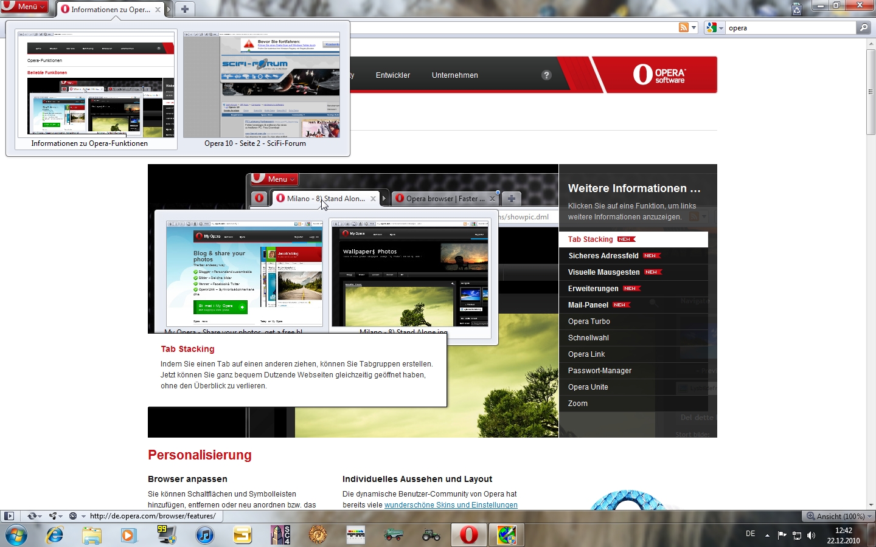Open the Ansicht (100%) zoom dropdown
This screenshot has height=547, width=876.
pyautogui.click(x=839, y=516)
